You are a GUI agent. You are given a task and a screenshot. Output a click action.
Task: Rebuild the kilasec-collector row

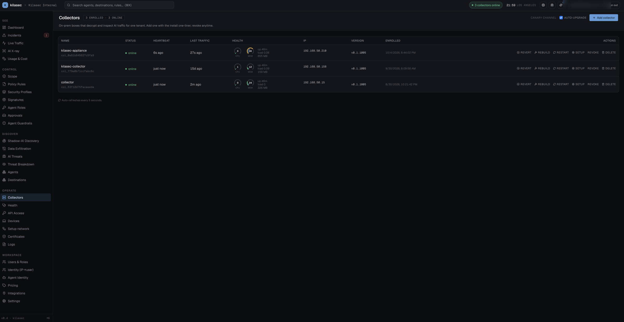542,69
